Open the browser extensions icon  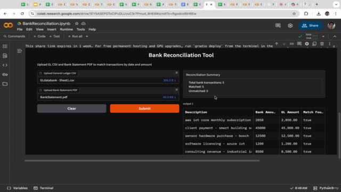(x=306, y=13)
